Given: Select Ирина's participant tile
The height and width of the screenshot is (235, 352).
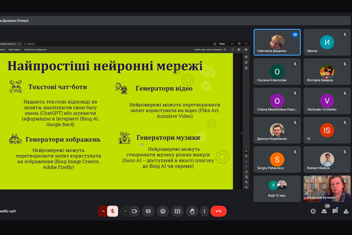Looking at the screenshot, I should point(327,42).
